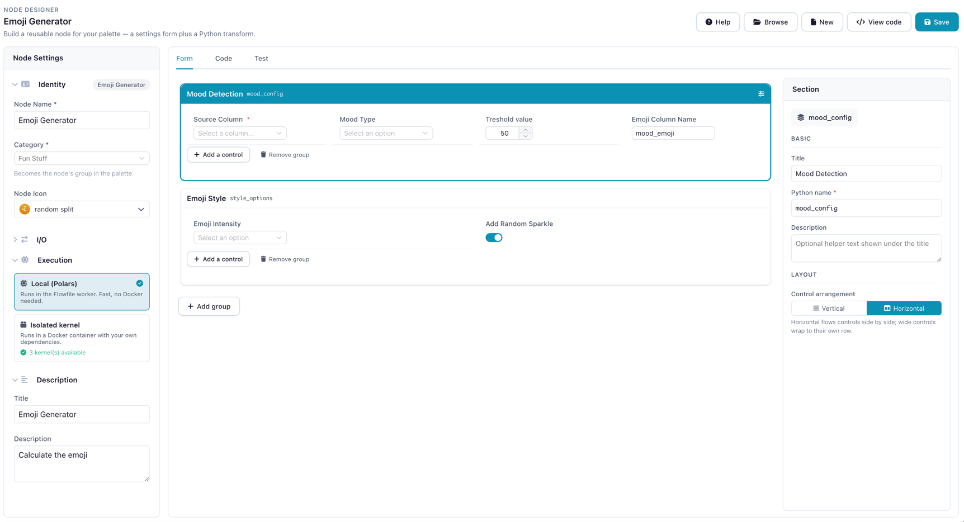Screen dimensions: 964x522
Task: Click the Help question mark icon
Action: click(708, 22)
